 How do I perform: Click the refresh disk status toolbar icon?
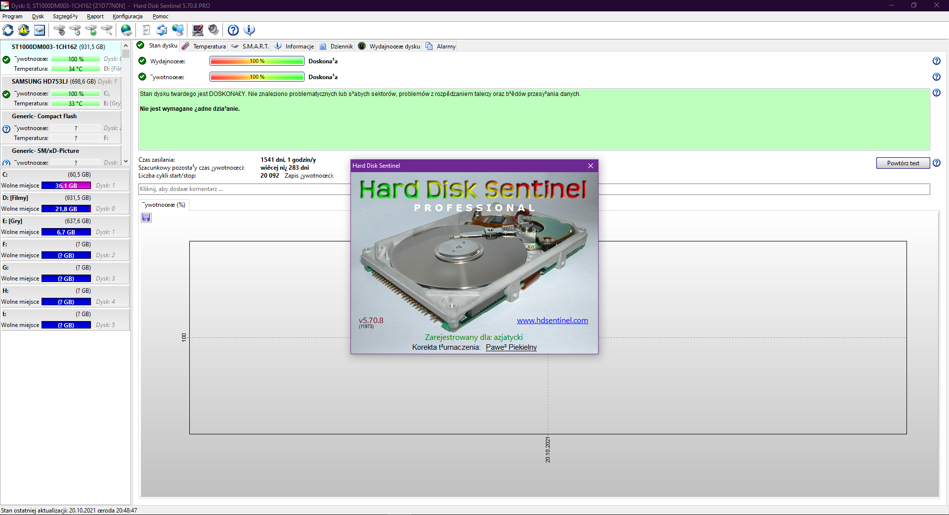pos(8,30)
